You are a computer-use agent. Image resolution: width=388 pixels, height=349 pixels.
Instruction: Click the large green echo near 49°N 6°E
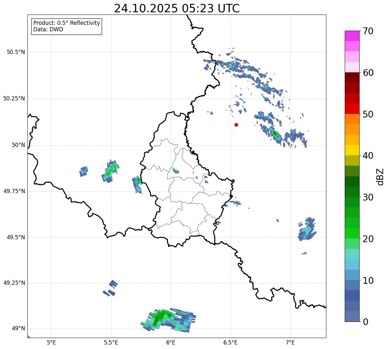coord(168,320)
